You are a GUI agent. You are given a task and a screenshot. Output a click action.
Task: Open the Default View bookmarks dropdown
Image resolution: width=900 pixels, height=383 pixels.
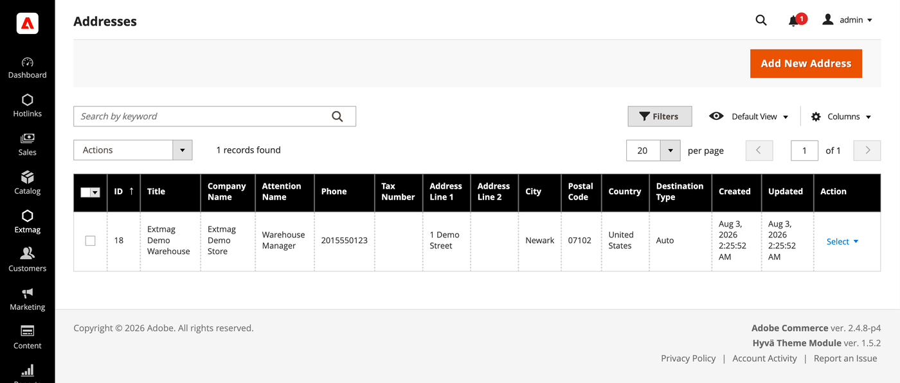point(749,116)
